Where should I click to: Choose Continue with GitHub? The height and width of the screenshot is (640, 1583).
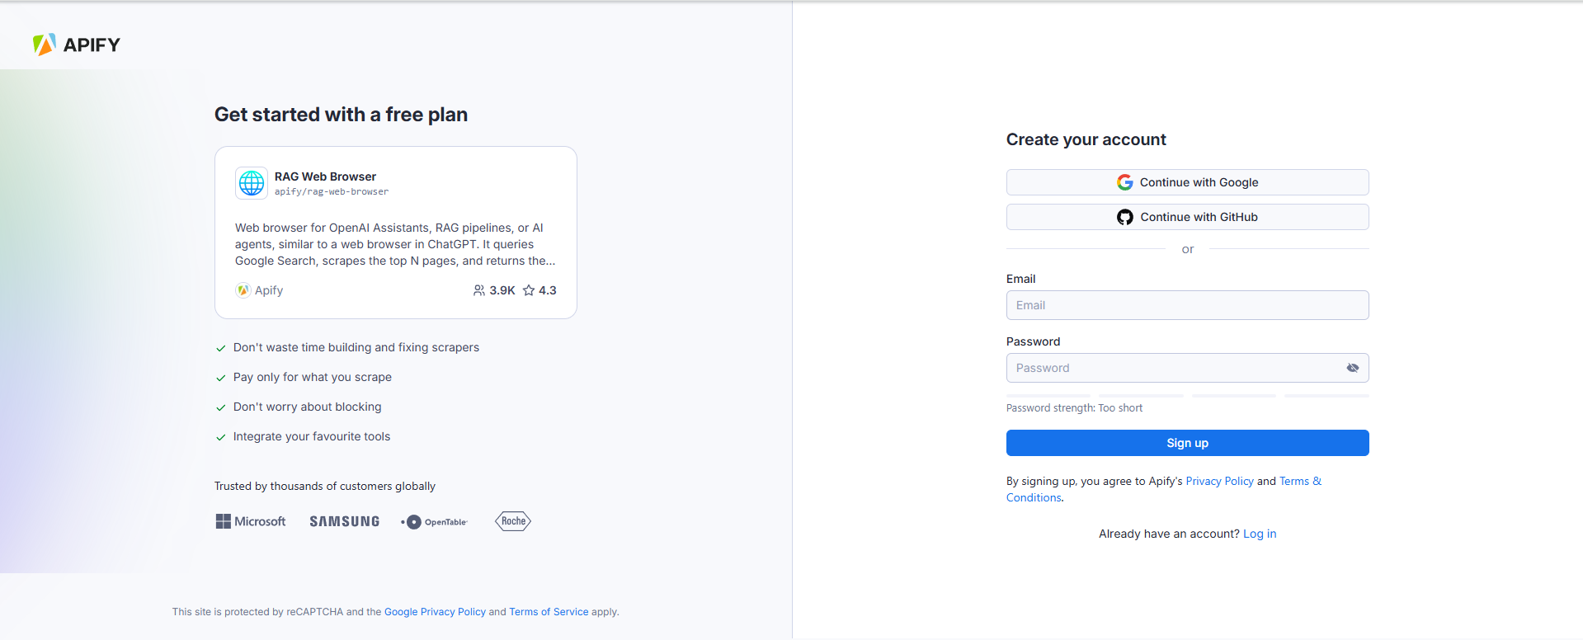point(1187,217)
